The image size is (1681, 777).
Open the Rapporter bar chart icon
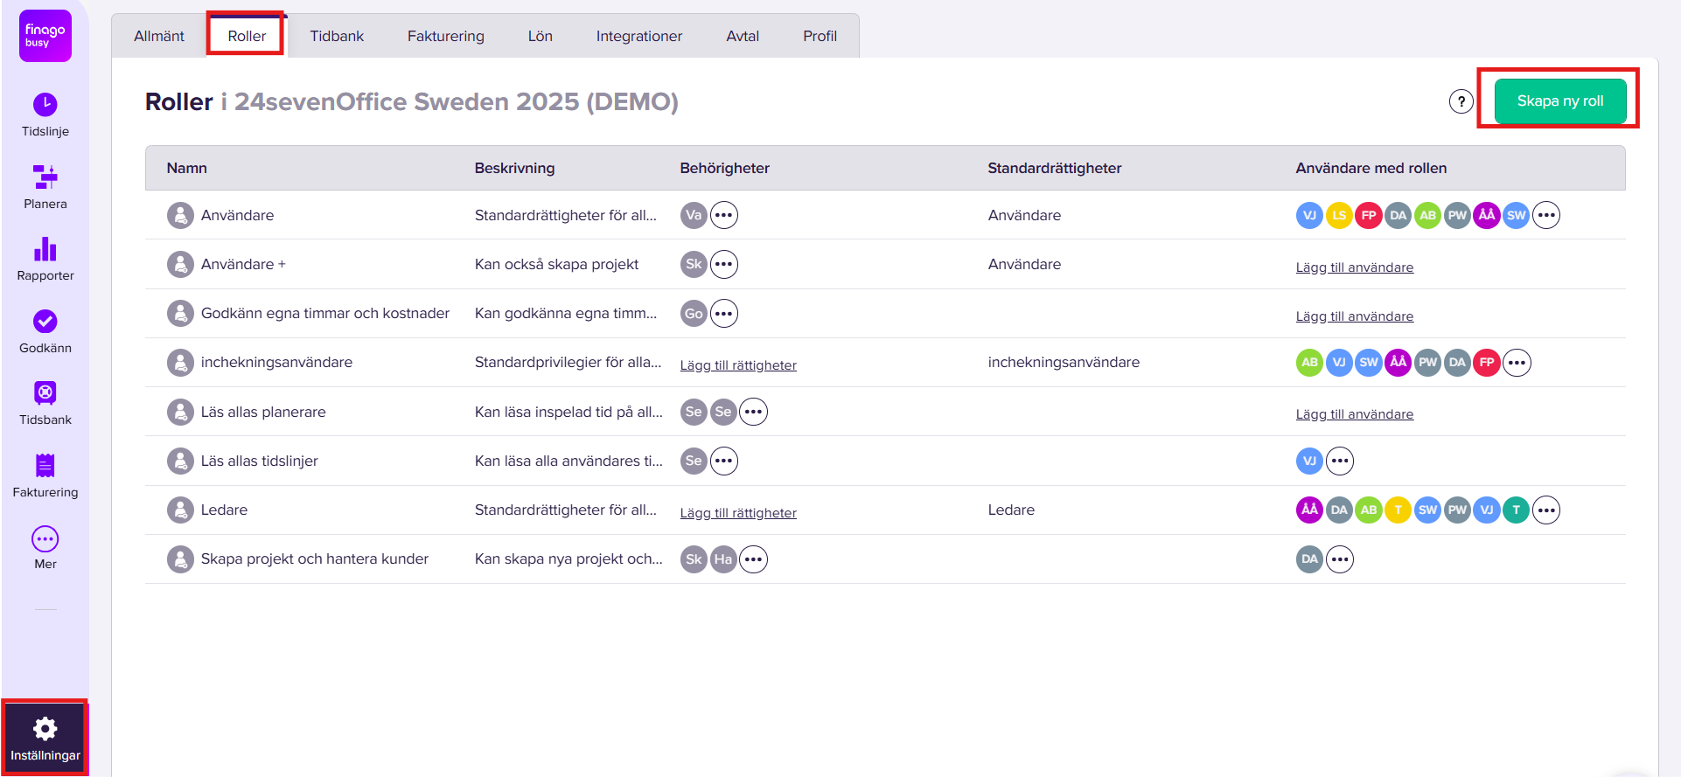click(45, 249)
